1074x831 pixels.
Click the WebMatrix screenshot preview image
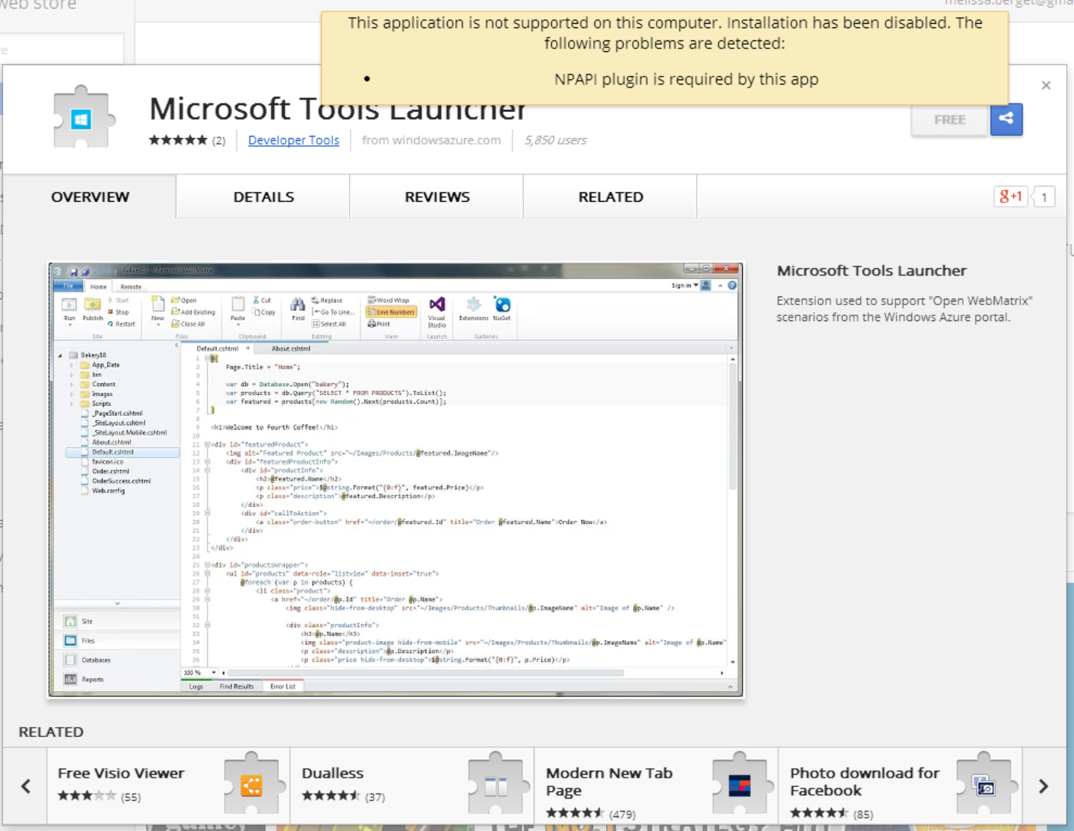click(396, 480)
